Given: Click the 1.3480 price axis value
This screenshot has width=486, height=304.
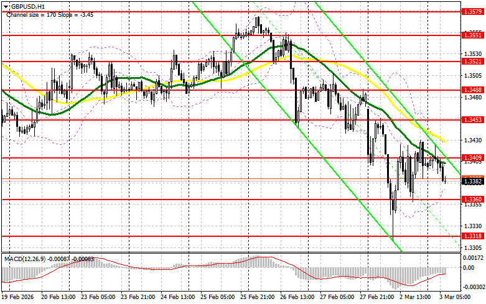Looking at the screenshot, I should 474,98.
